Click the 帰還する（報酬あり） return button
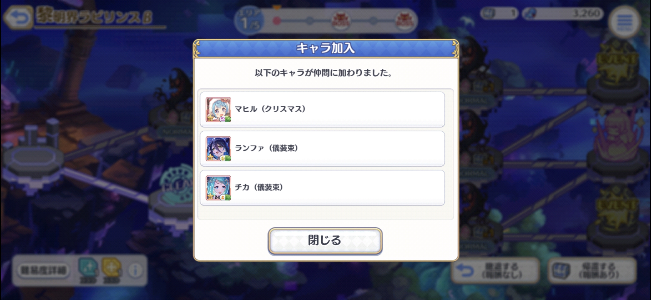Viewport: 651px width, 300px height. tap(593, 270)
